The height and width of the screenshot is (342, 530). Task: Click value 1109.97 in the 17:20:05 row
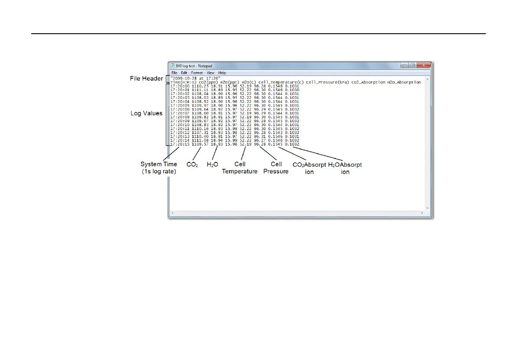200,105
